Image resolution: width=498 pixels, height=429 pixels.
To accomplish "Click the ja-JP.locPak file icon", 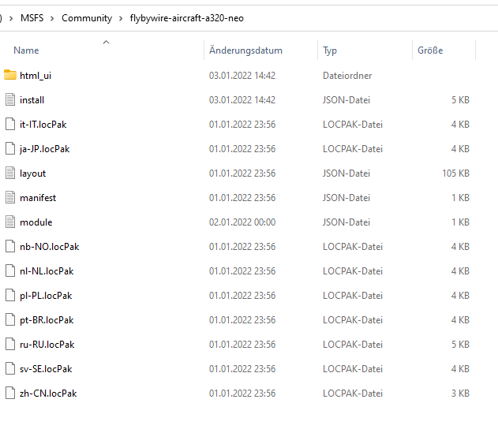I will point(10,148).
